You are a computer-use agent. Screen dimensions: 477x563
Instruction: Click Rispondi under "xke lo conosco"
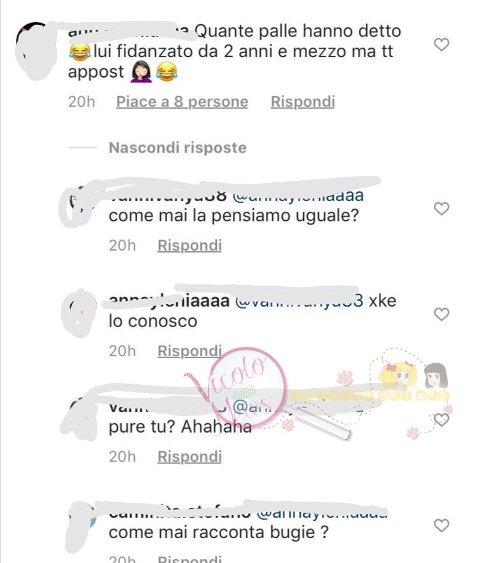[190, 351]
